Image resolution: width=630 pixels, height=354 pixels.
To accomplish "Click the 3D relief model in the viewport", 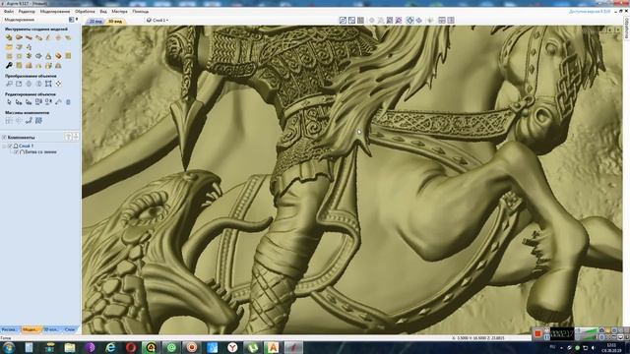I will pos(351,179).
